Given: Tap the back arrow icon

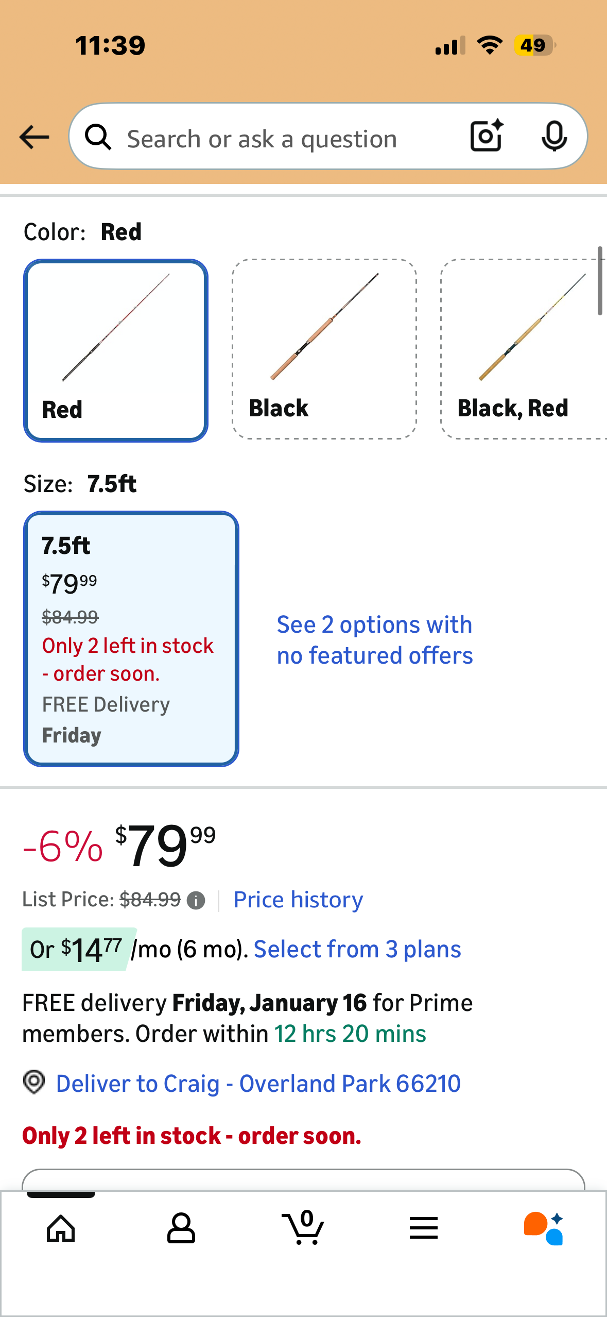Looking at the screenshot, I should point(34,137).
